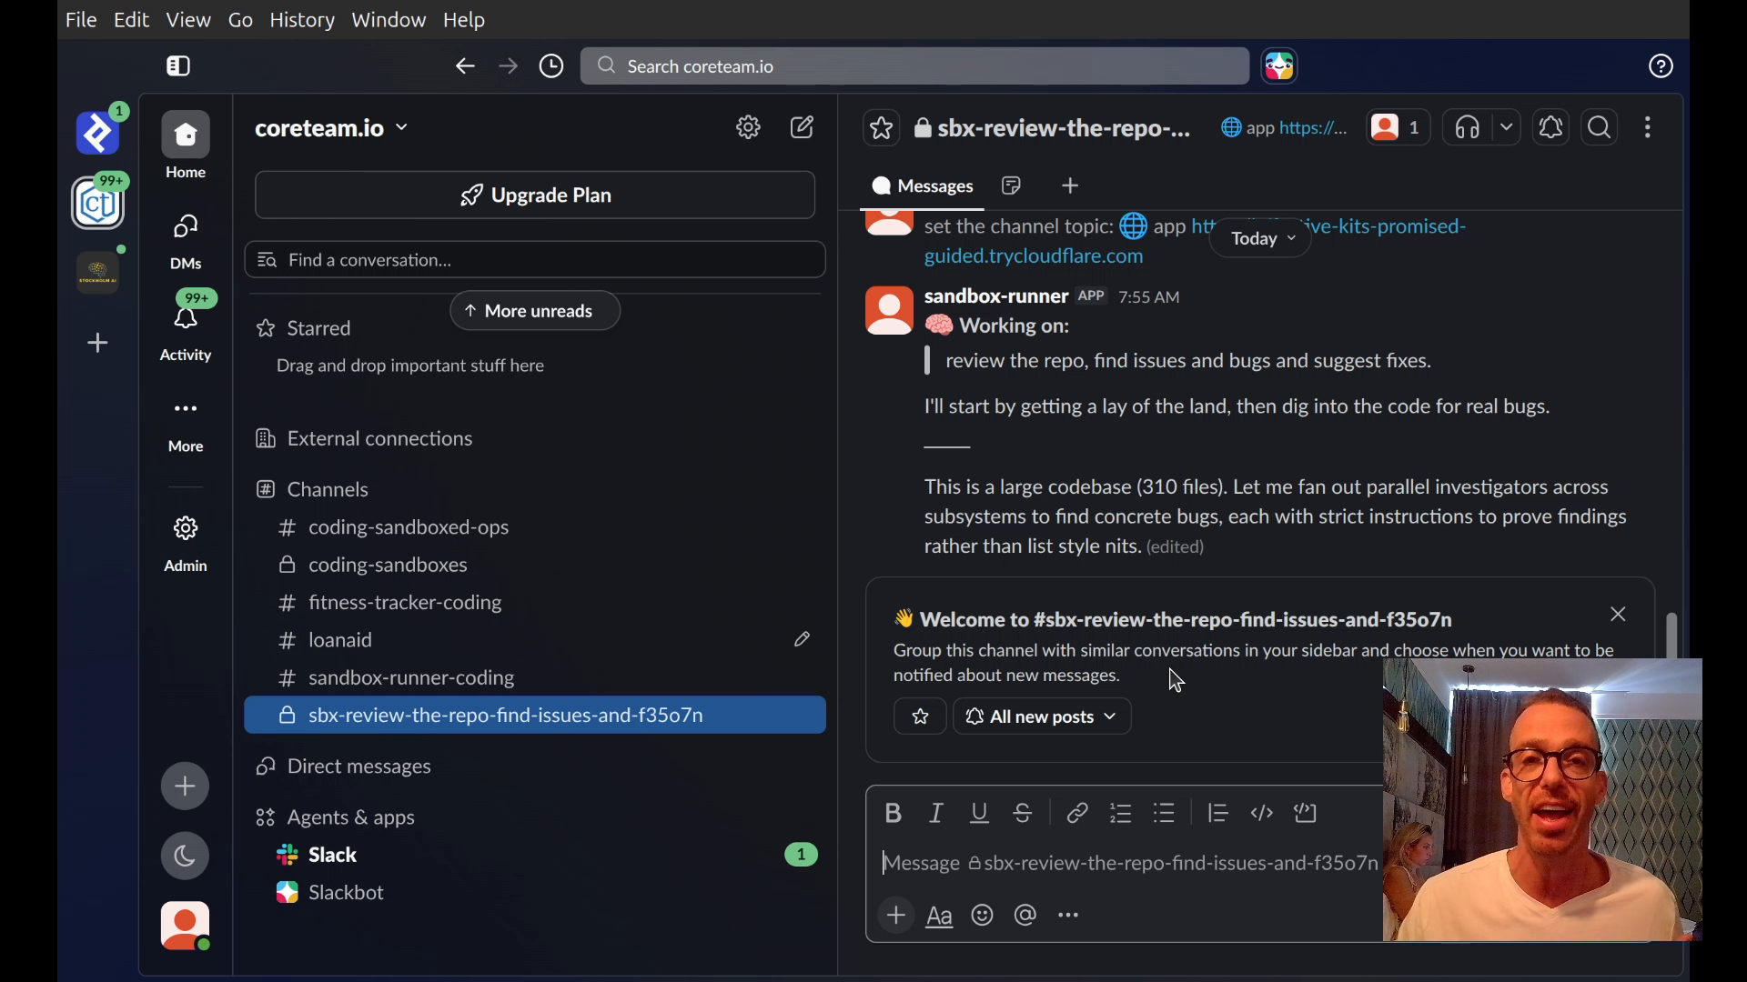Mention someone with @ icon
Viewport: 1747px width, 982px height.
(x=1026, y=917)
